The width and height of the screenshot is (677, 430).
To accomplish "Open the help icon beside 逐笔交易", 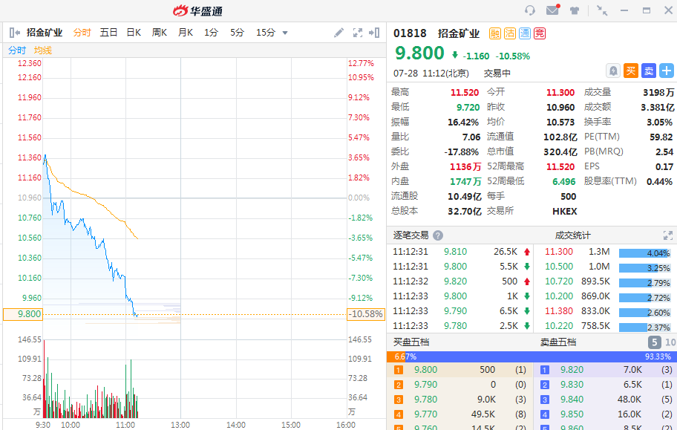I will click(438, 235).
